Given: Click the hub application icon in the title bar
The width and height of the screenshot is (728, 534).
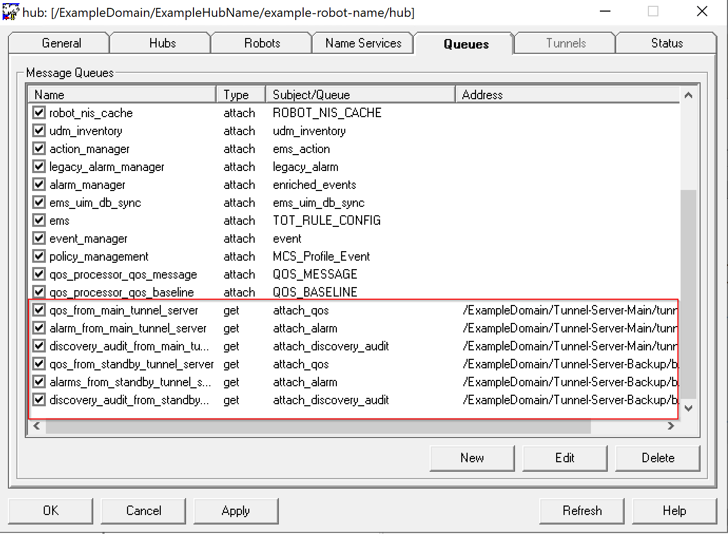Looking at the screenshot, I should tap(11, 12).
